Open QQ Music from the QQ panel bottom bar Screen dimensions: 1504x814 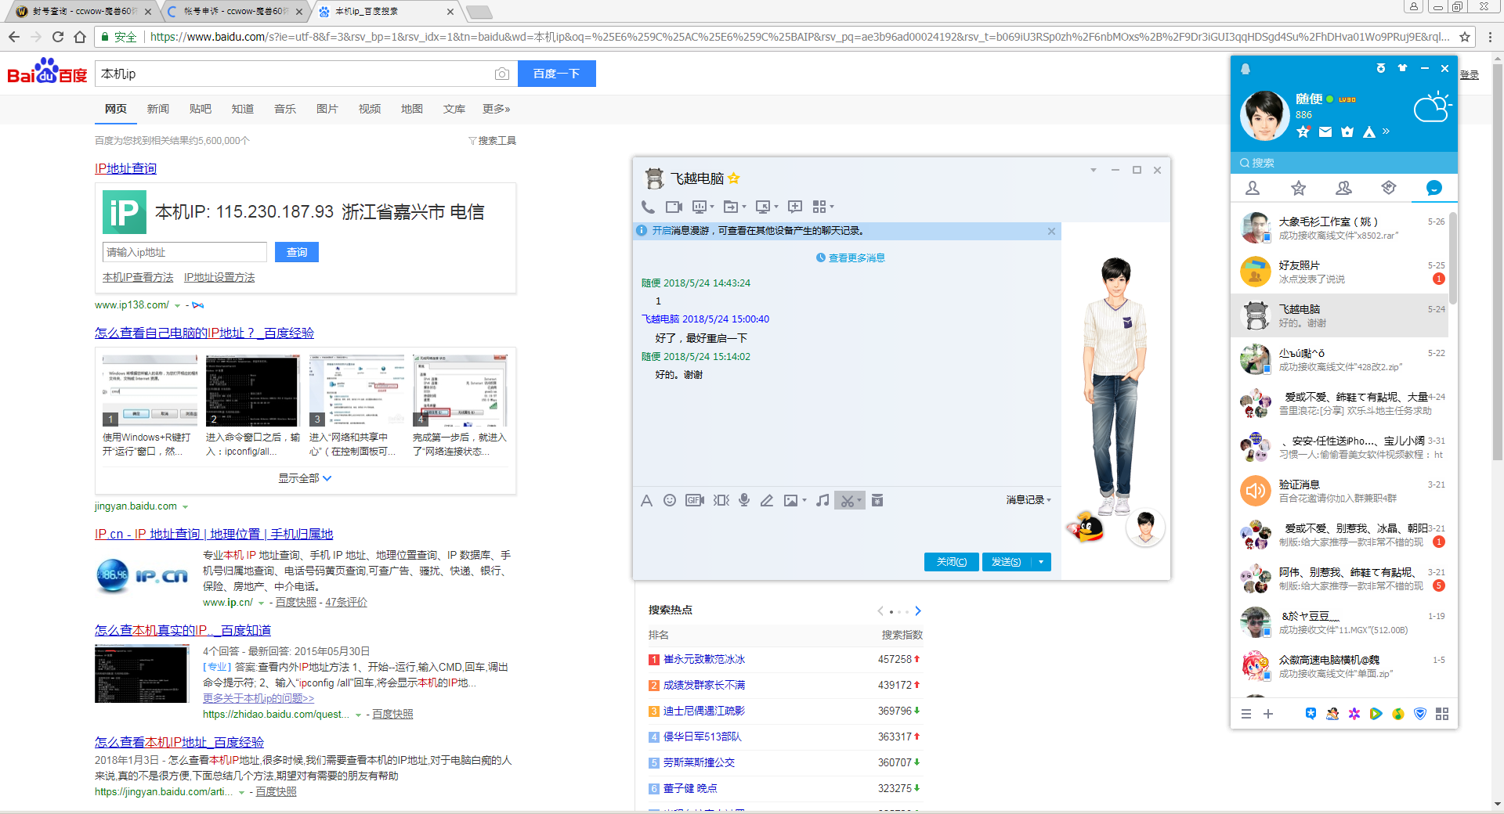pyautogui.click(x=1397, y=714)
